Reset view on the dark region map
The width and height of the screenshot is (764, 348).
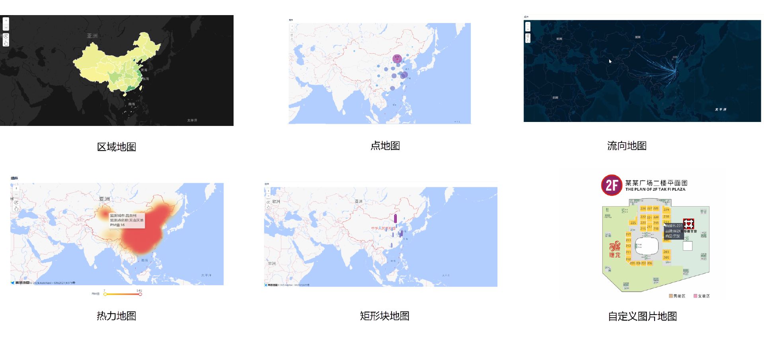(6, 36)
